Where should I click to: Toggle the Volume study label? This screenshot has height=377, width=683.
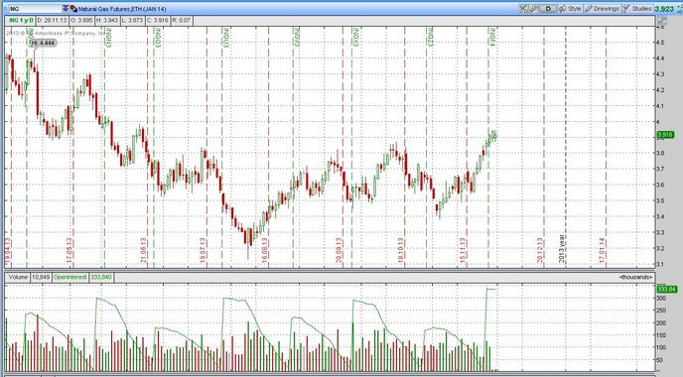coord(18,277)
